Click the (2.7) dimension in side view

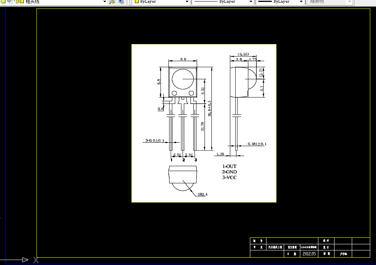pos(261,72)
